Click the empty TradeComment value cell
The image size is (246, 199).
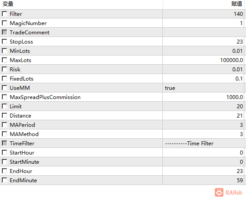[203, 33]
